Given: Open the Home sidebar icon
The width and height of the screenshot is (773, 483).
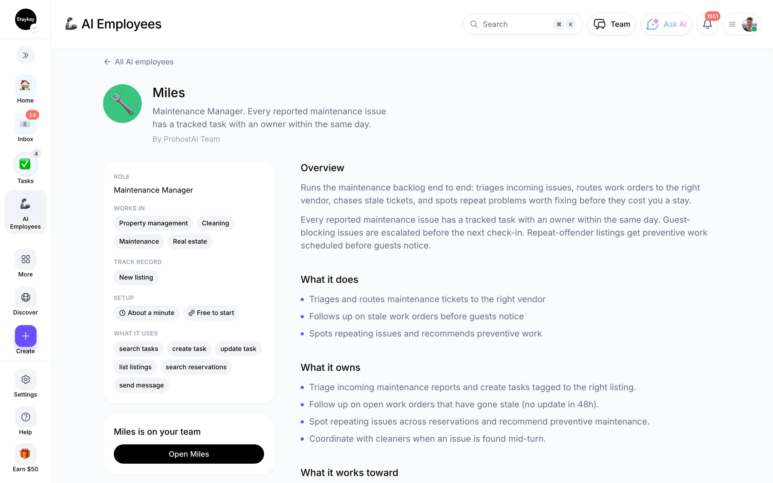Looking at the screenshot, I should pyautogui.click(x=25, y=85).
